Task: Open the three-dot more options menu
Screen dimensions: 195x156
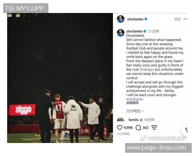Action: (x=186, y=19)
